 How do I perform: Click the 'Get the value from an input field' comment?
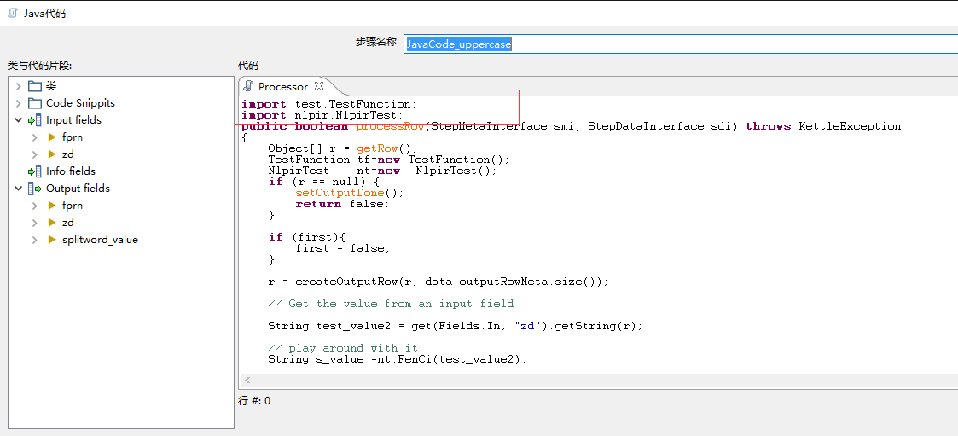[x=391, y=303]
